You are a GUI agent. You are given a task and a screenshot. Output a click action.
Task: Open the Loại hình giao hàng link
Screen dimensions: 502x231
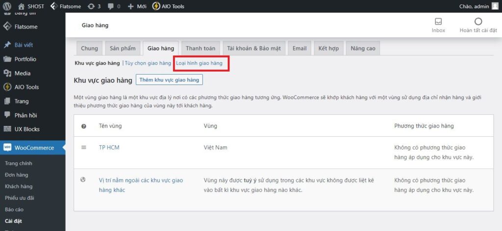pos(199,63)
